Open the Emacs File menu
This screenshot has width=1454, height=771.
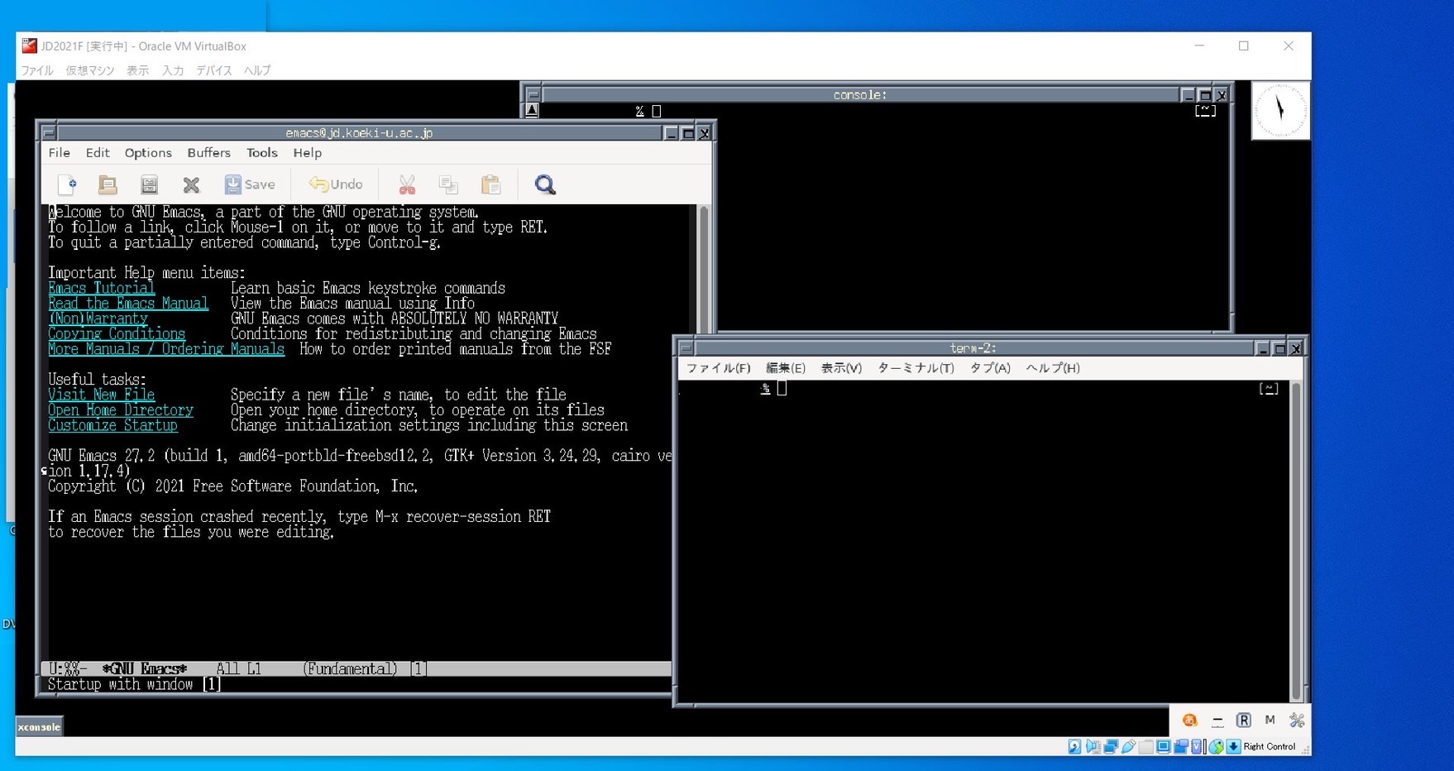point(59,153)
